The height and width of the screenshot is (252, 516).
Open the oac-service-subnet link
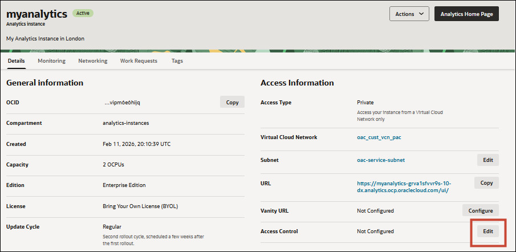[x=380, y=160]
